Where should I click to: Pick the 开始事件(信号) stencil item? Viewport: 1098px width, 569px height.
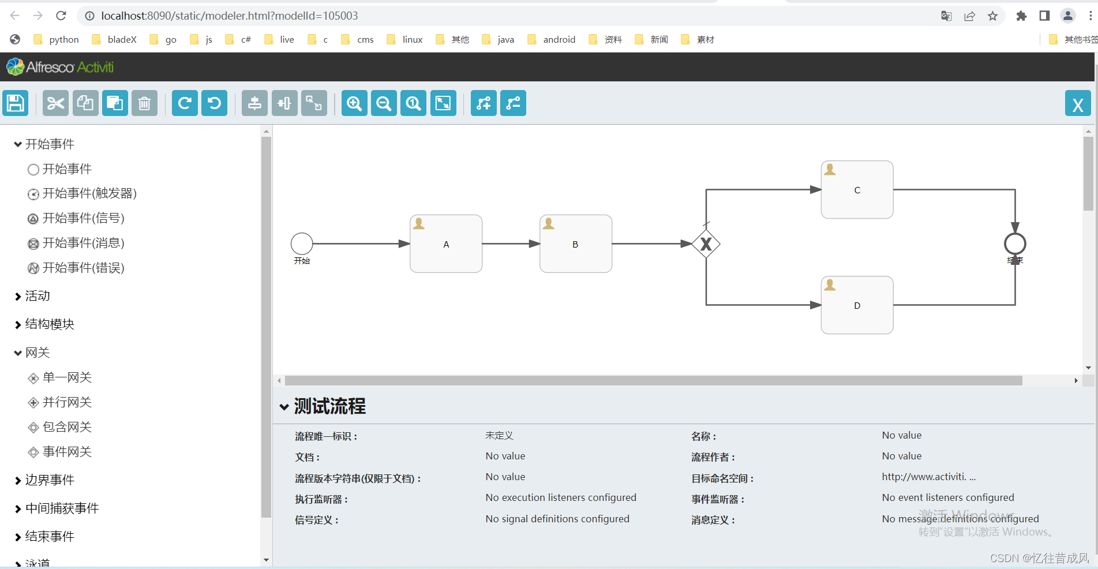click(76, 218)
